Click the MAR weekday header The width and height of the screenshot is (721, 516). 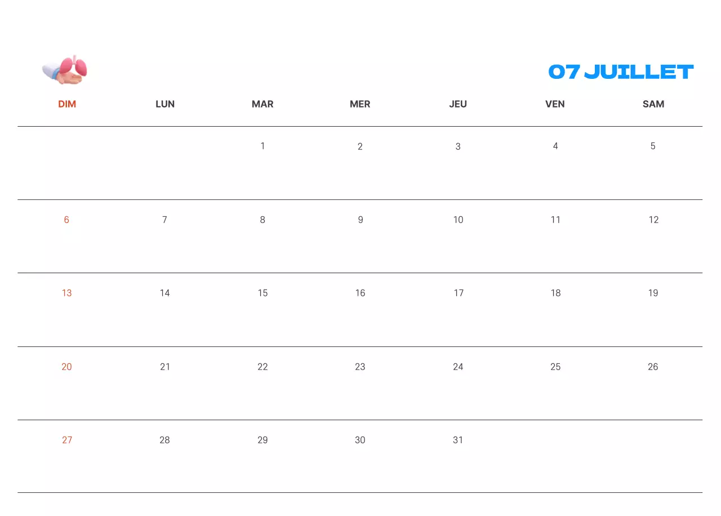(262, 104)
